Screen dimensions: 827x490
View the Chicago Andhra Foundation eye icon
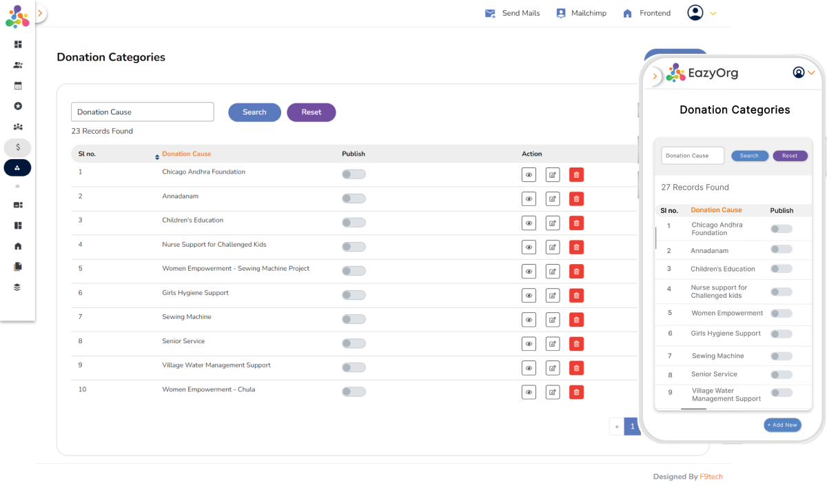[x=529, y=175]
